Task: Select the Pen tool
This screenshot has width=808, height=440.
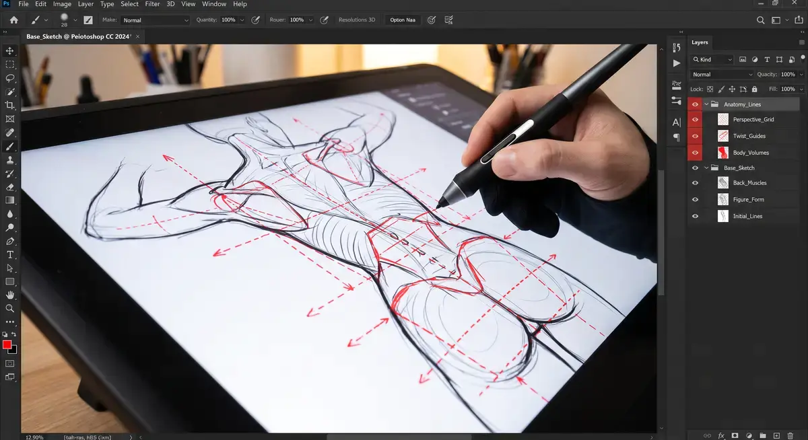Action: pos(10,241)
